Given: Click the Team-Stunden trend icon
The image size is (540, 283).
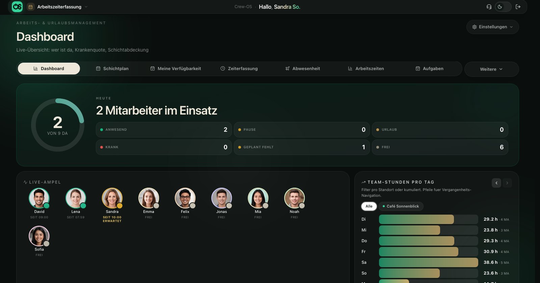Looking at the screenshot, I should click(363, 182).
